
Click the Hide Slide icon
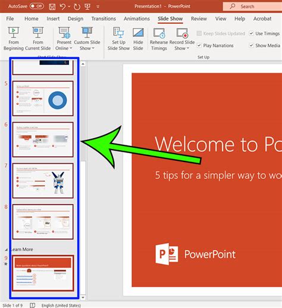point(138,33)
